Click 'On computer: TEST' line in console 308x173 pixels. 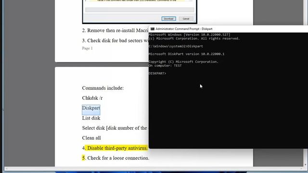(x=165, y=66)
